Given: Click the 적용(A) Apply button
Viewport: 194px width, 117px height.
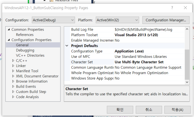Looking at the screenshot, I should point(177,110).
